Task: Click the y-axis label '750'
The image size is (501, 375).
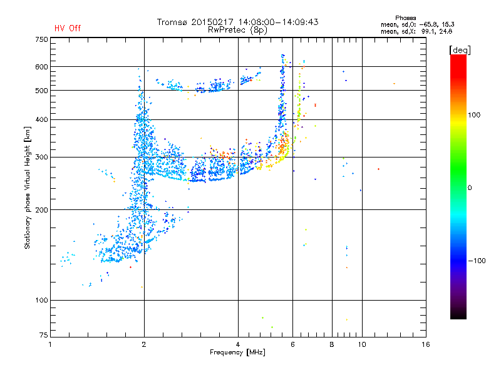Action: pos(42,39)
